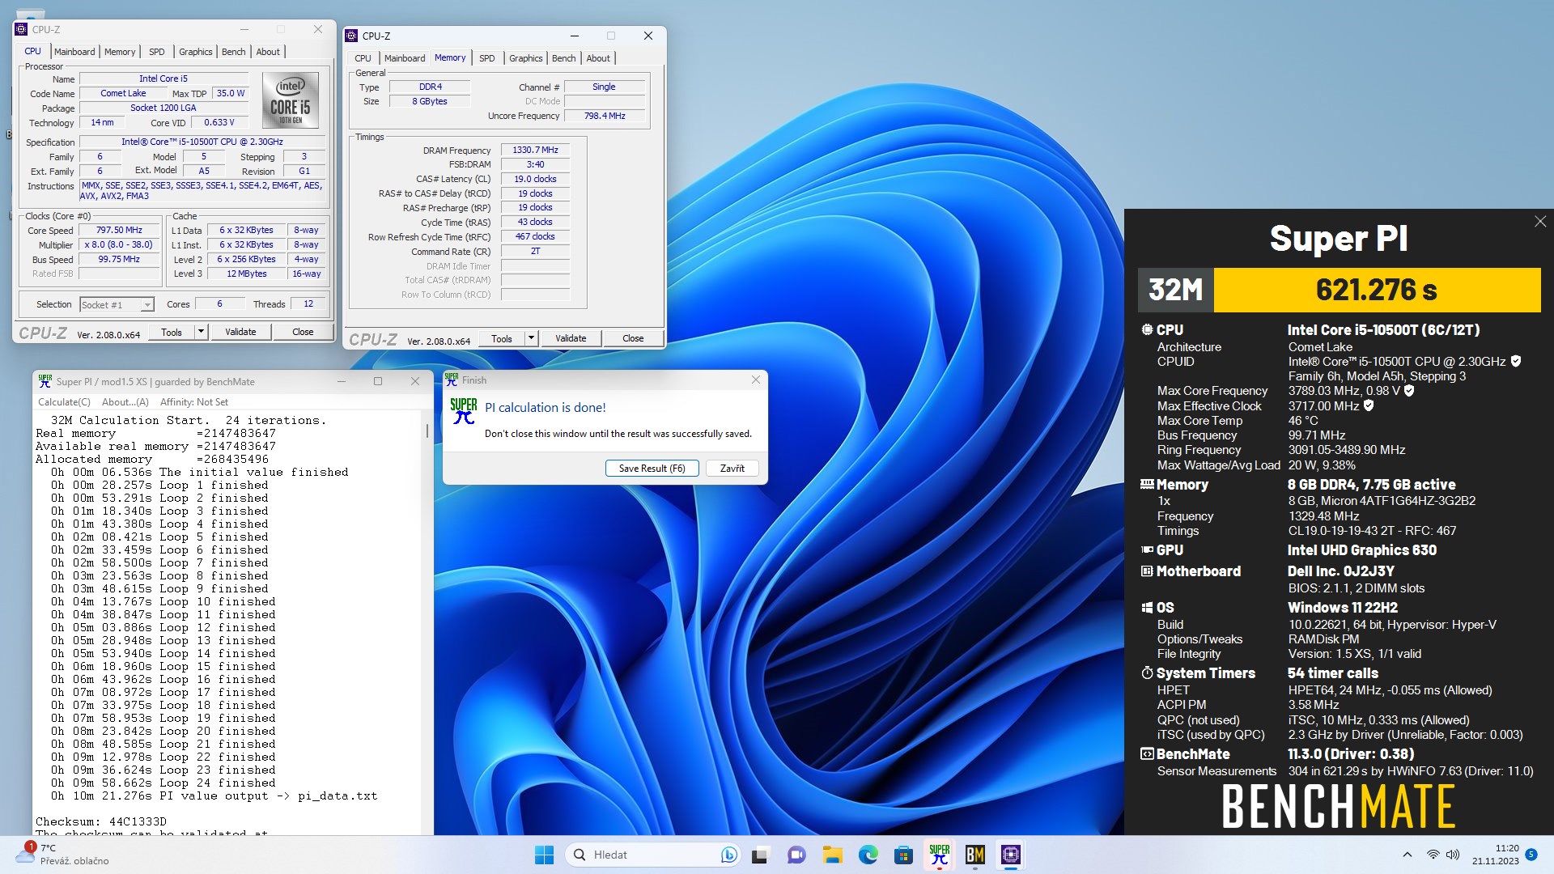Open the Bench tab in the CPU-Z Memory window
Viewport: 1554px width, 874px height.
click(563, 58)
